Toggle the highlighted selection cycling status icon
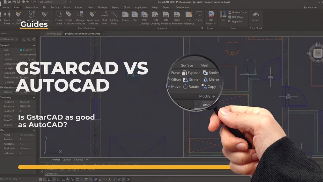Viewport: 323px width, 182px height. (x=95, y=179)
